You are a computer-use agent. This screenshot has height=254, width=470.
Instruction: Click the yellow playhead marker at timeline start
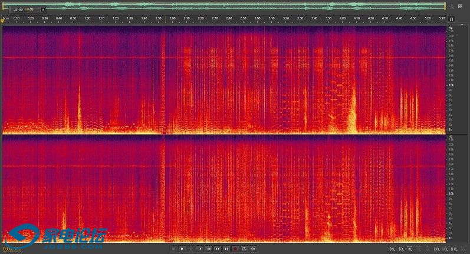tap(2, 20)
